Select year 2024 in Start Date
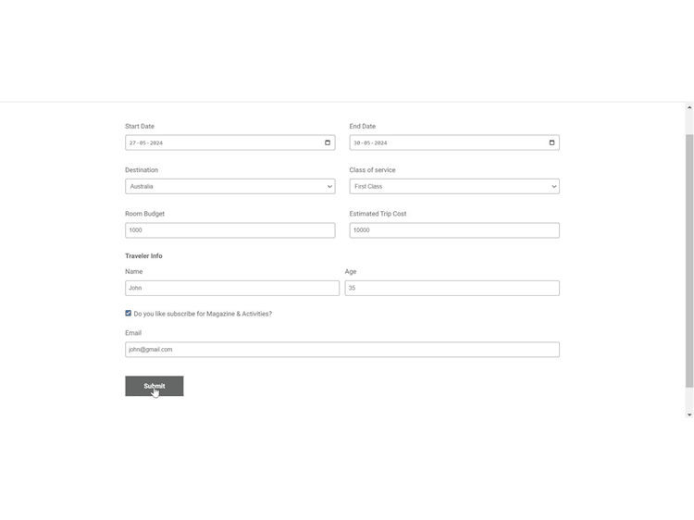 coord(156,143)
